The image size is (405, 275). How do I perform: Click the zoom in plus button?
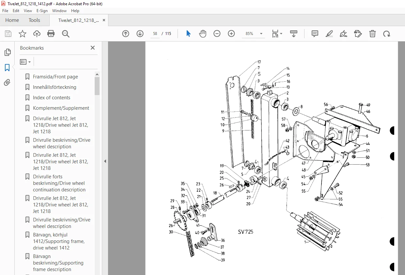click(231, 34)
